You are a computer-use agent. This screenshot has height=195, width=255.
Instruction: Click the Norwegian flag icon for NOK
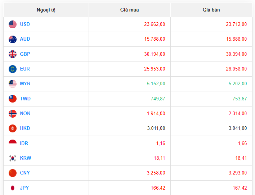tap(13, 114)
